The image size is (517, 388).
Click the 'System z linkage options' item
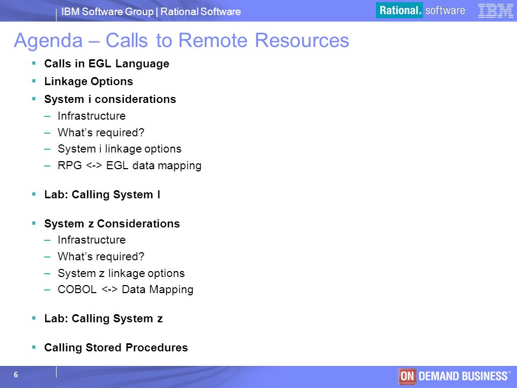(x=121, y=273)
